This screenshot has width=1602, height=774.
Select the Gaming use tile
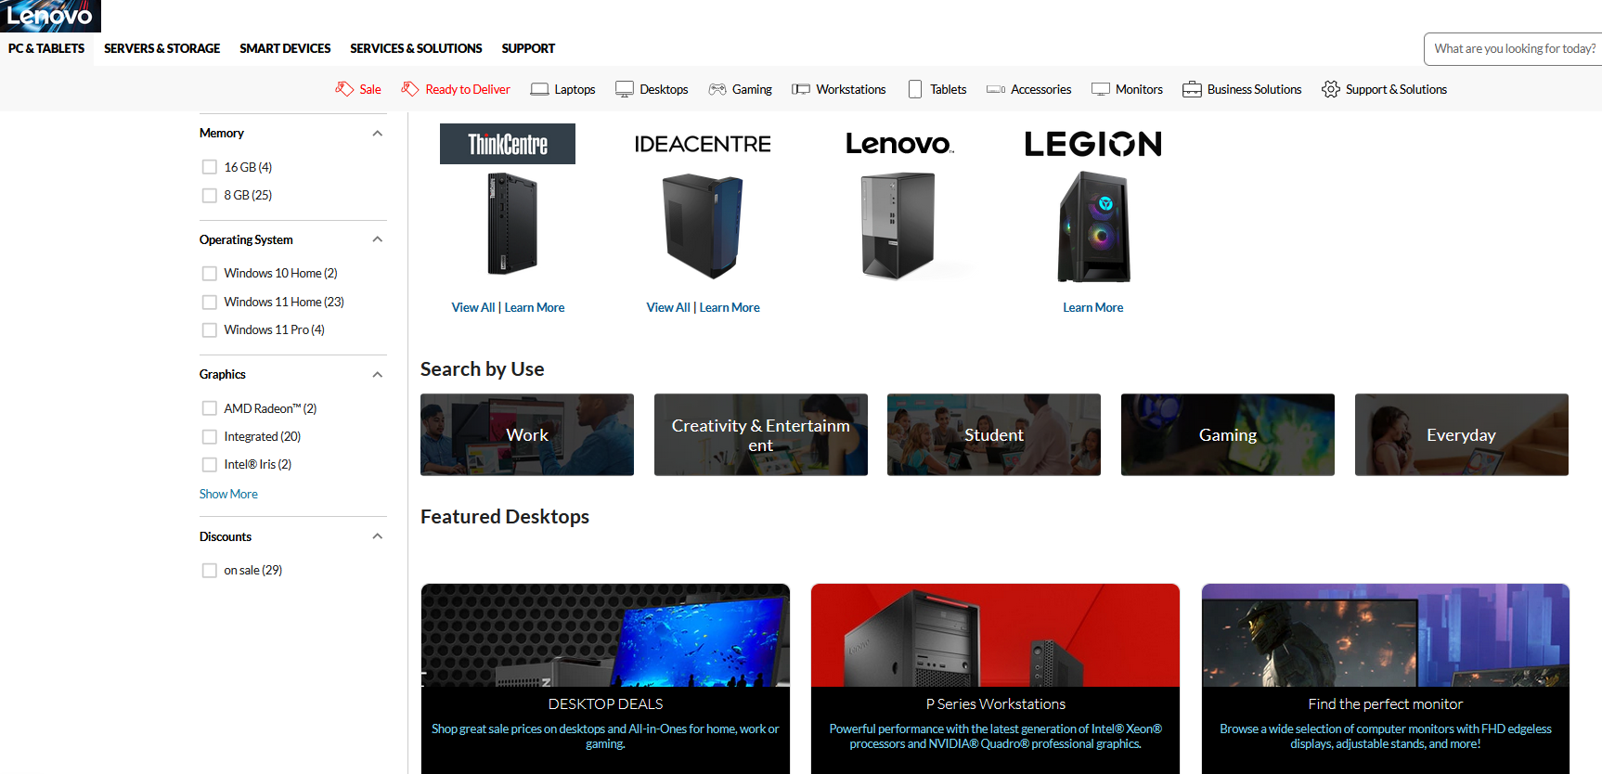pos(1228,434)
